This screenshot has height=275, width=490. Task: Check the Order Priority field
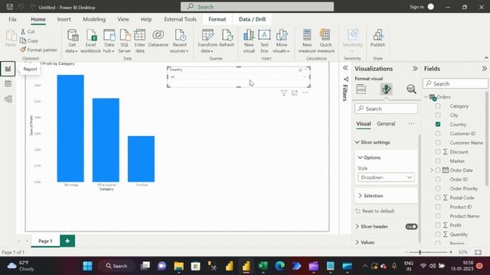pyautogui.click(x=438, y=189)
